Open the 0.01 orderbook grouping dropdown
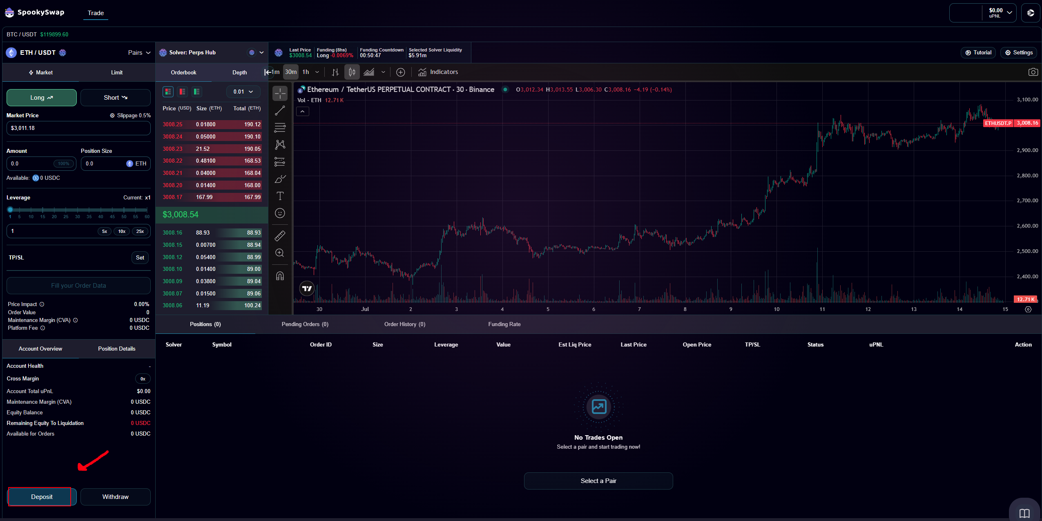Image resolution: width=1042 pixels, height=521 pixels. pos(243,92)
